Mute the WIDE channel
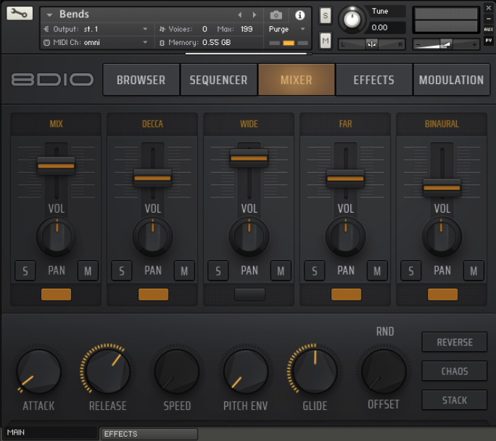 (281, 271)
